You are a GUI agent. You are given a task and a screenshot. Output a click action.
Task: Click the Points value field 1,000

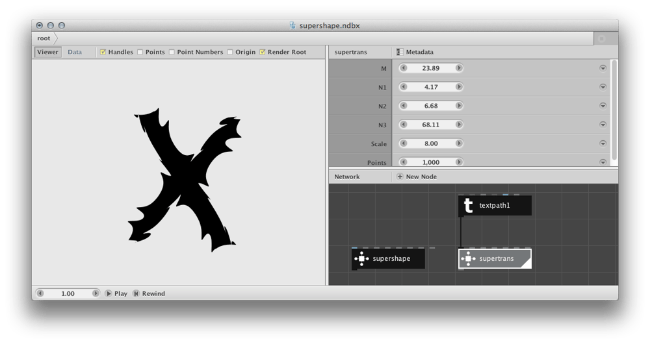point(431,162)
